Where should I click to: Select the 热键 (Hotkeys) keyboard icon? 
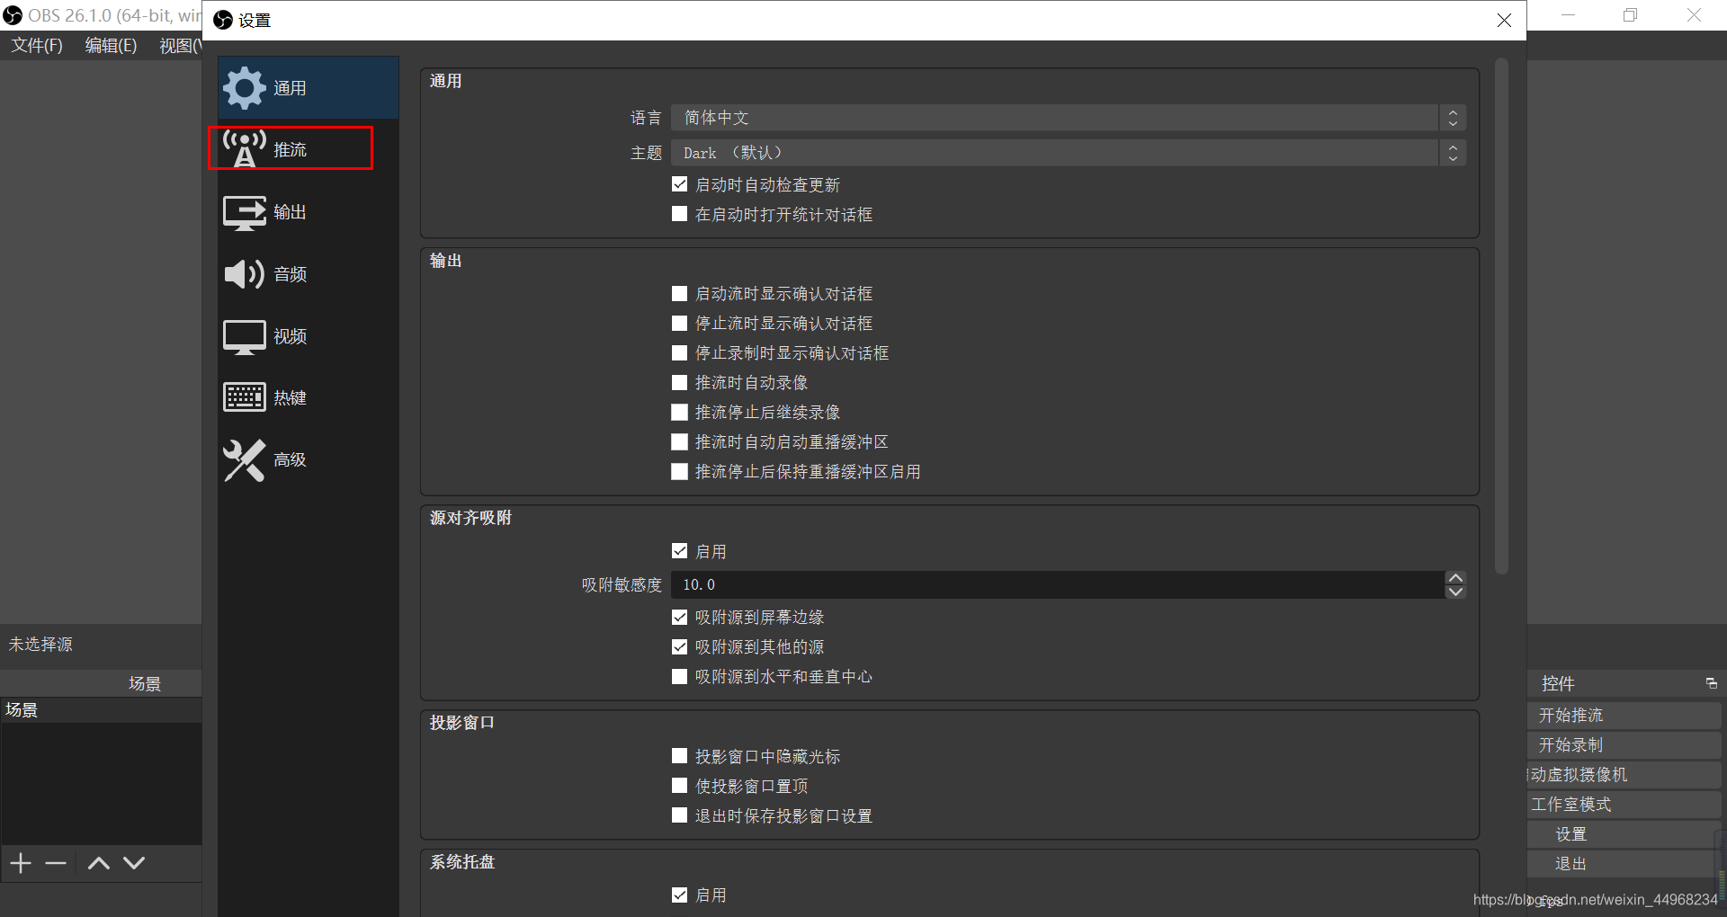(244, 397)
